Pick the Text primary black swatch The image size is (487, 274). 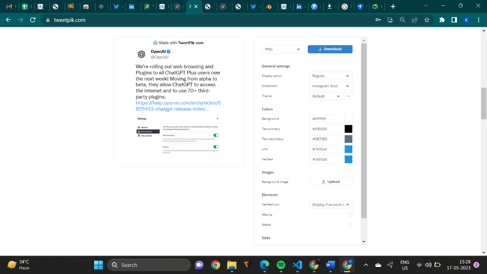tap(348, 129)
